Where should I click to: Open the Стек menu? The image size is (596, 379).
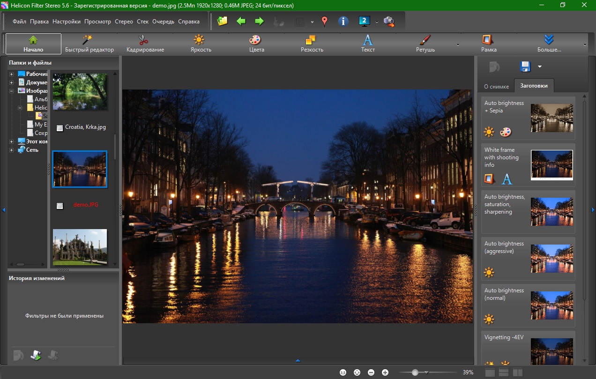pos(143,22)
